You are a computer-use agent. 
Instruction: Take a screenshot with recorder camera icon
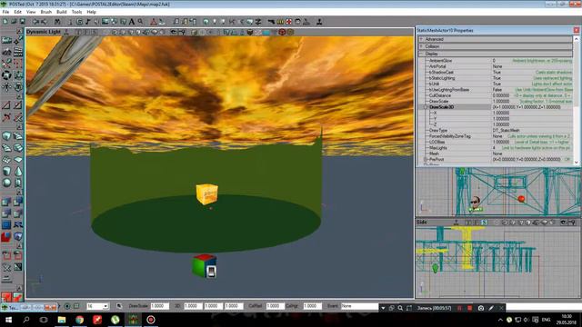tap(481, 308)
